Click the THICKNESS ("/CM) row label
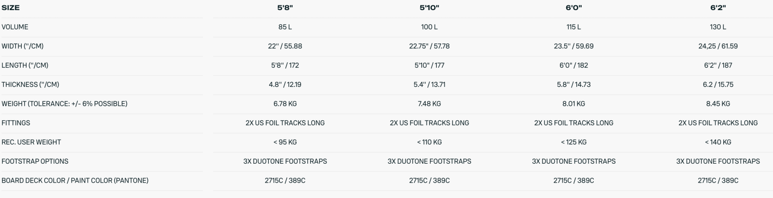 (30, 85)
